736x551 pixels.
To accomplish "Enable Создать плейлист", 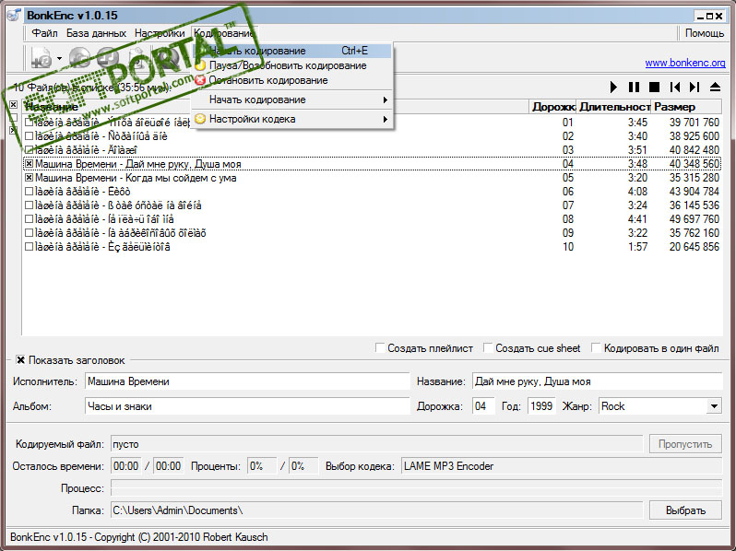I will click(x=380, y=348).
